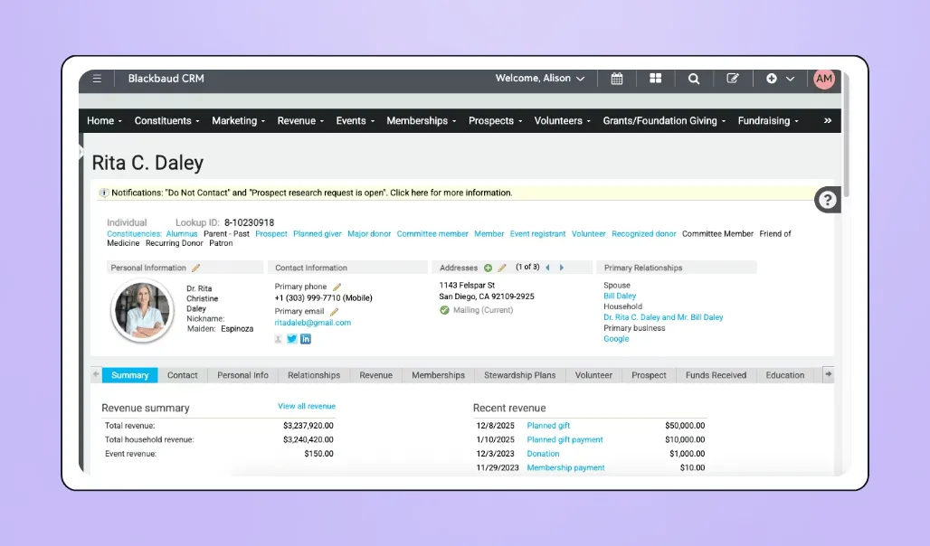The width and height of the screenshot is (930, 546).
Task: Click the Total revenue value $3,237,920.00
Action: [x=308, y=425]
